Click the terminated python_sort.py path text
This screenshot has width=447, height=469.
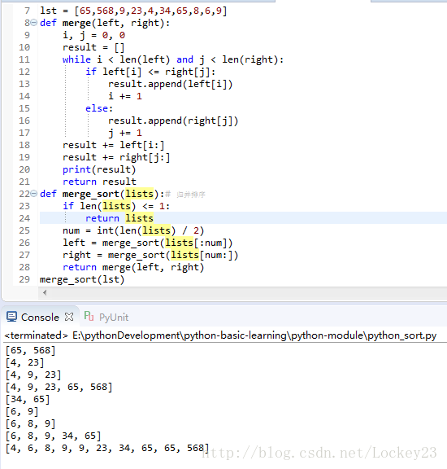(220, 335)
